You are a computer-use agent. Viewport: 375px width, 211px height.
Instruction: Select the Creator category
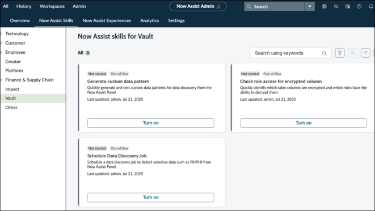tap(13, 62)
